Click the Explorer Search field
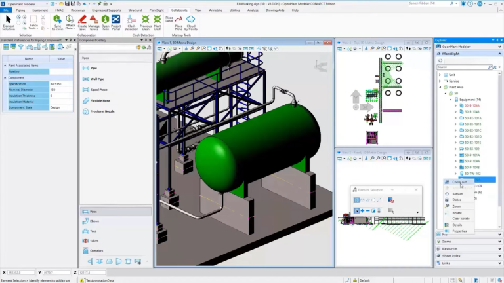This screenshot has height=283, width=504. (464, 67)
